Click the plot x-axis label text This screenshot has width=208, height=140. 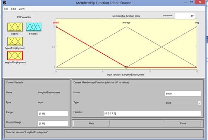point(126,75)
